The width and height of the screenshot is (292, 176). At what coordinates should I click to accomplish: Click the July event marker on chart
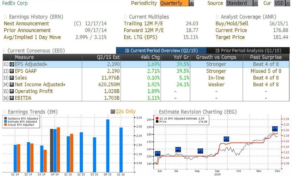point(178,150)
